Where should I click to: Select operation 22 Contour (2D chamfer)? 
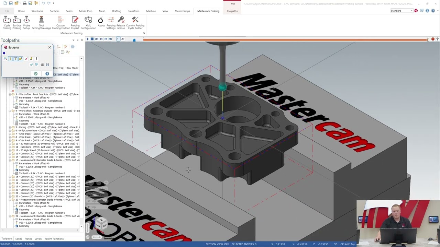click(x=47, y=197)
